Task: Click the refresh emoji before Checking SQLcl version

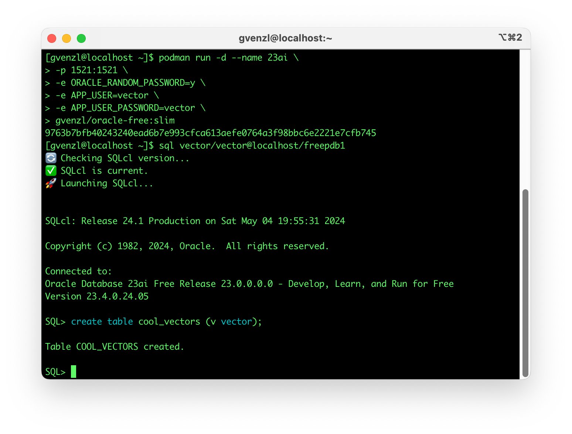Action: 51,158
